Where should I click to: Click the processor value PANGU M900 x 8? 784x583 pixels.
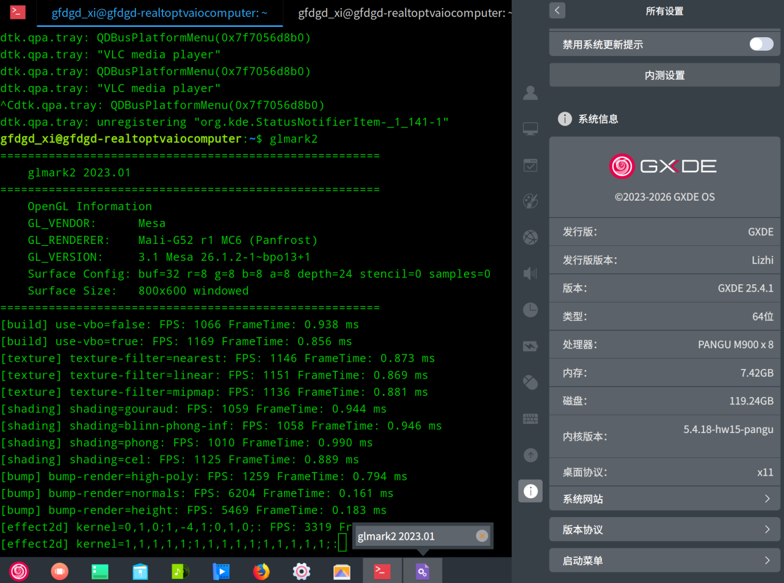tap(736, 345)
